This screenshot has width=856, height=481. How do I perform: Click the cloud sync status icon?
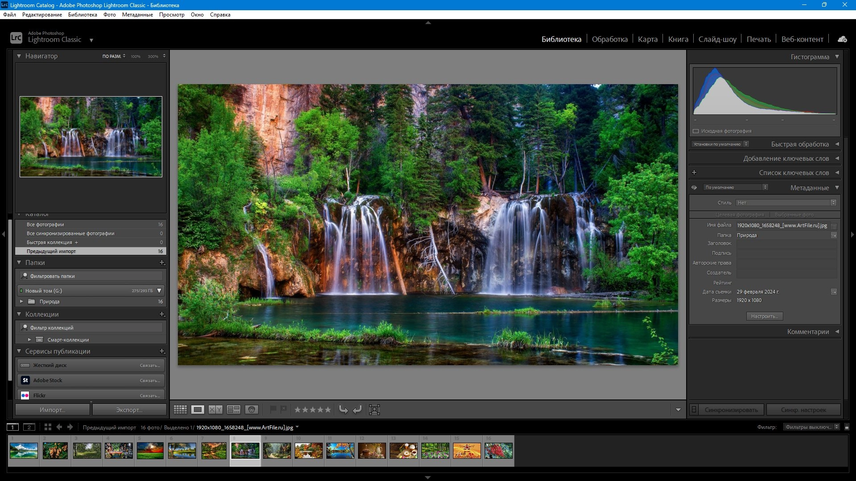(842, 39)
